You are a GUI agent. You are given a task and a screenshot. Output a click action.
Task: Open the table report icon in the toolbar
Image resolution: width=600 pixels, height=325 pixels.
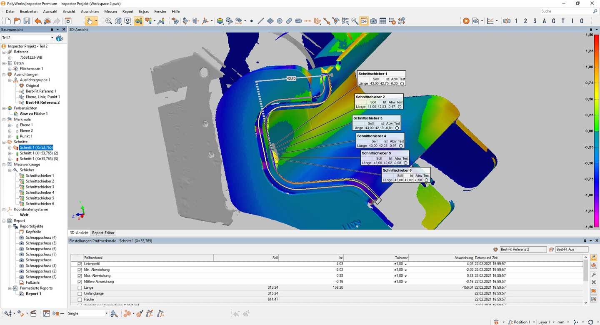pyautogui.click(x=383, y=21)
